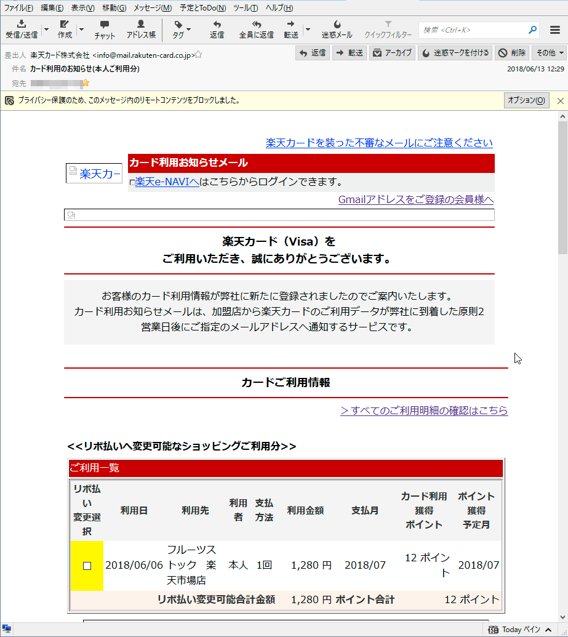Open the 作成 compose message tool
568x637 pixels.
click(x=65, y=30)
